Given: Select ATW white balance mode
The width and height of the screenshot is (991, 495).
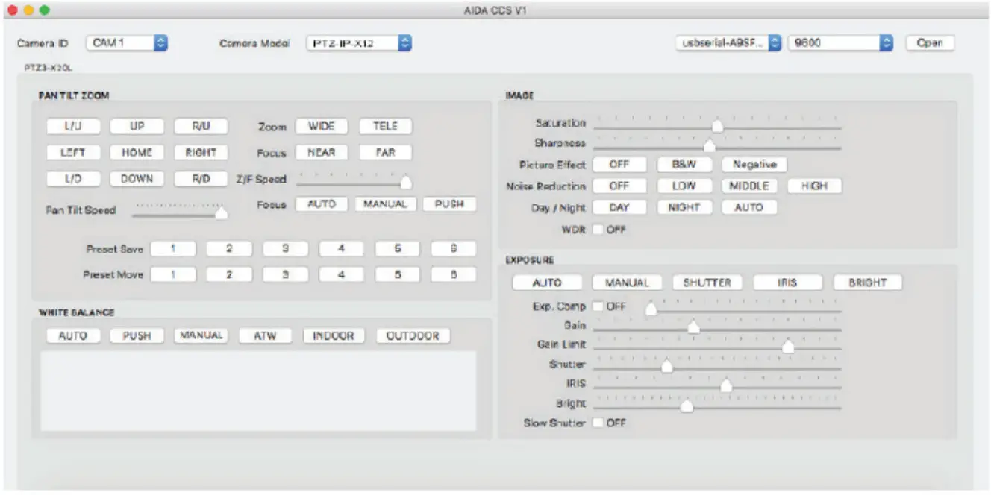Looking at the screenshot, I should click(266, 335).
